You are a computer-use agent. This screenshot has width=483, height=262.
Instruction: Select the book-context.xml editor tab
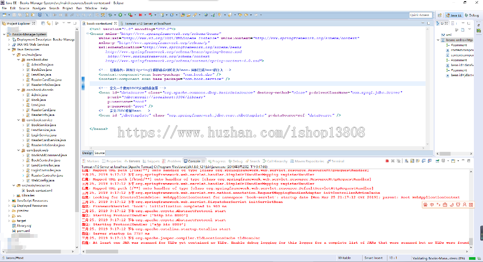tap(99, 24)
